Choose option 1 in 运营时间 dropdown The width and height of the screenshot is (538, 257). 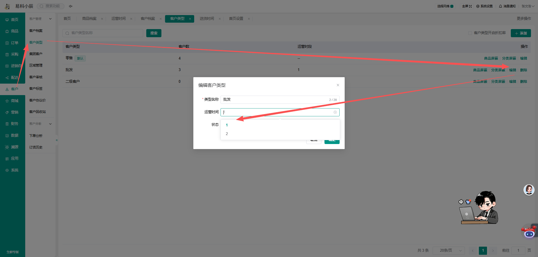click(280, 125)
